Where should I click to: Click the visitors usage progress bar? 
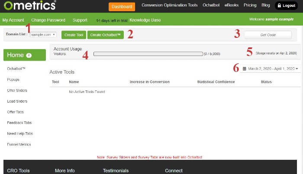click(148, 54)
